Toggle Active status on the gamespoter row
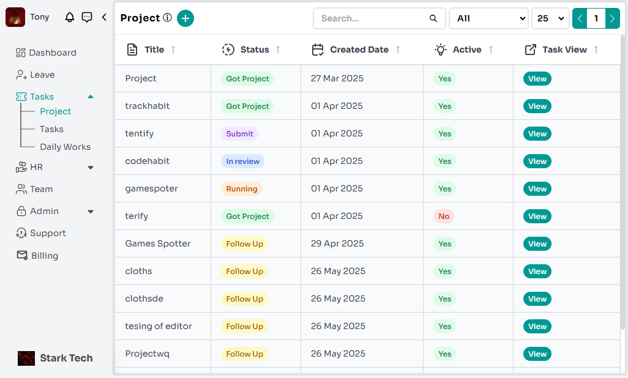The width and height of the screenshot is (628, 378). [444, 188]
